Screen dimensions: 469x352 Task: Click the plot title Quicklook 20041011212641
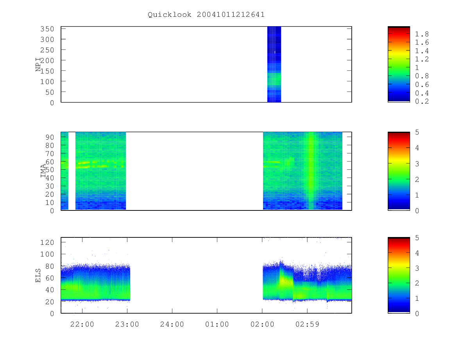pos(206,14)
